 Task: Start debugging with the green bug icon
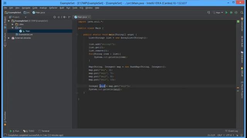point(231,13)
